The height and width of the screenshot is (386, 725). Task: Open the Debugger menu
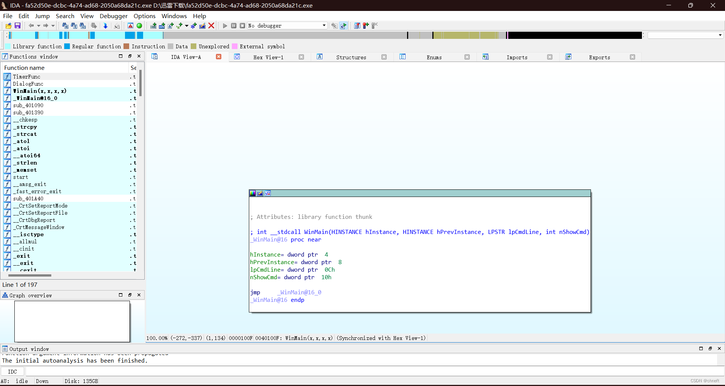click(x=114, y=16)
